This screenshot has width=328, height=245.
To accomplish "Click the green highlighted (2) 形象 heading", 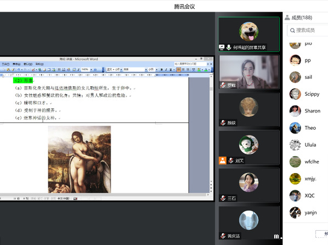I will 23,81.
